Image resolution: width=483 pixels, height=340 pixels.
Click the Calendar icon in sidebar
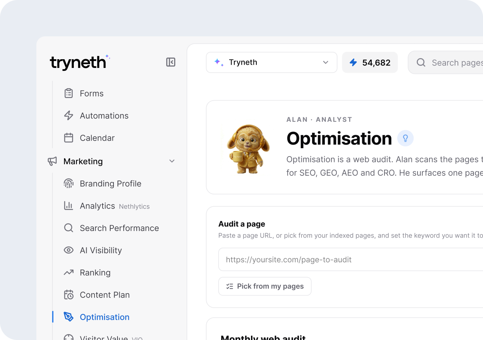tap(68, 138)
